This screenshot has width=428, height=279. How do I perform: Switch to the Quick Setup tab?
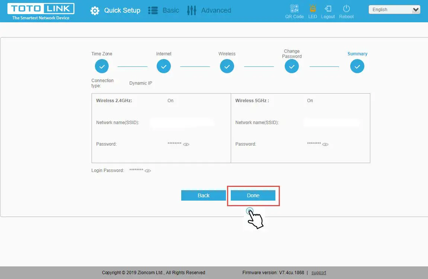tap(122, 10)
